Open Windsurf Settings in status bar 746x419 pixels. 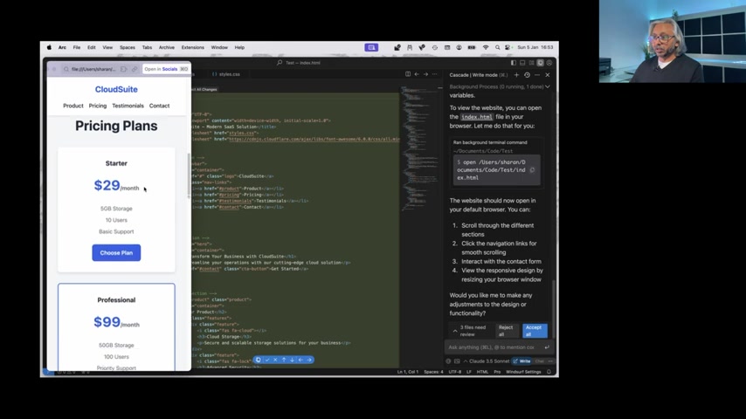523,372
